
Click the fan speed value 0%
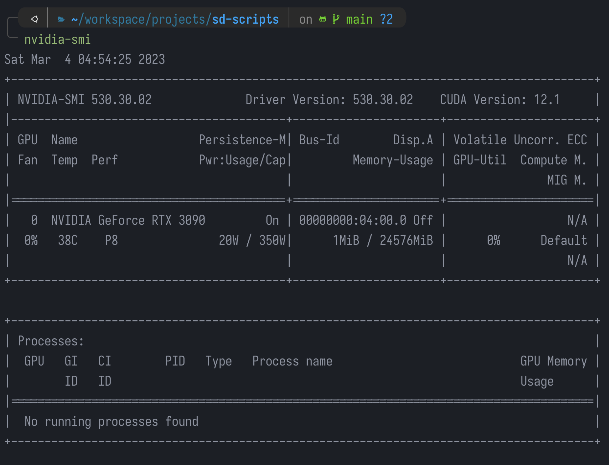tap(31, 240)
